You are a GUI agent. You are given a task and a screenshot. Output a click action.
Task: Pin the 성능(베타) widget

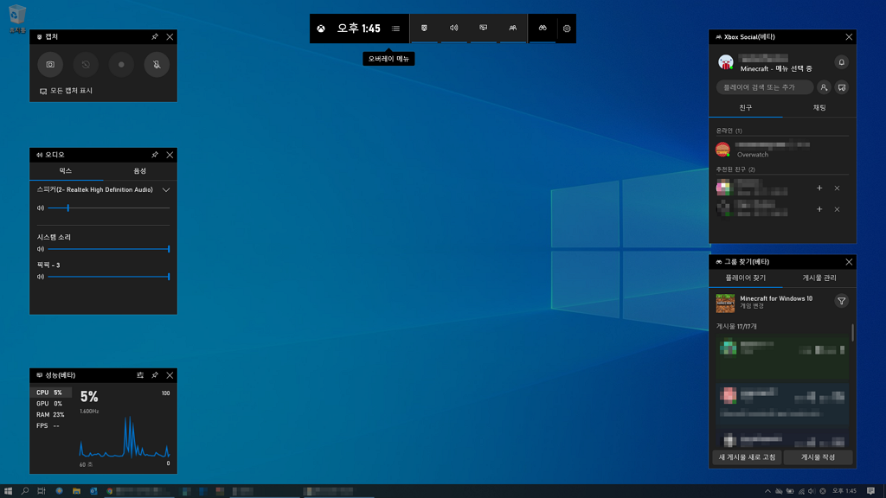tap(154, 375)
